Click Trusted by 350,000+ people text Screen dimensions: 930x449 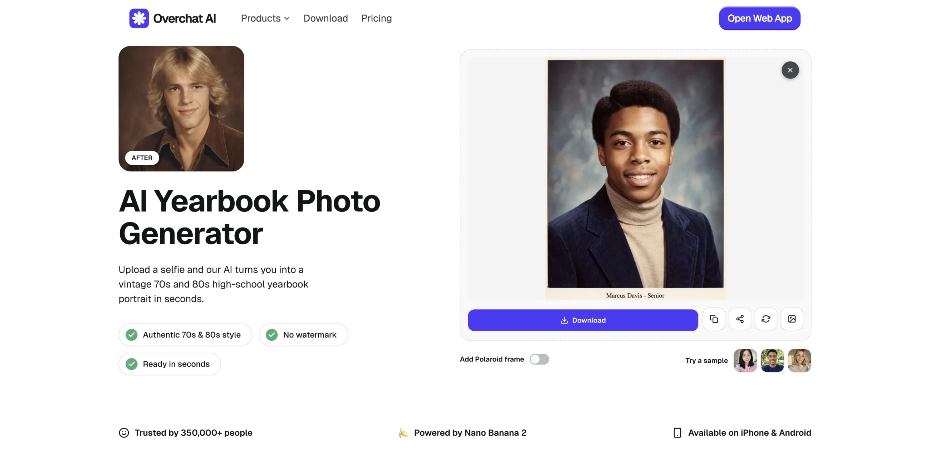pyautogui.click(x=194, y=433)
